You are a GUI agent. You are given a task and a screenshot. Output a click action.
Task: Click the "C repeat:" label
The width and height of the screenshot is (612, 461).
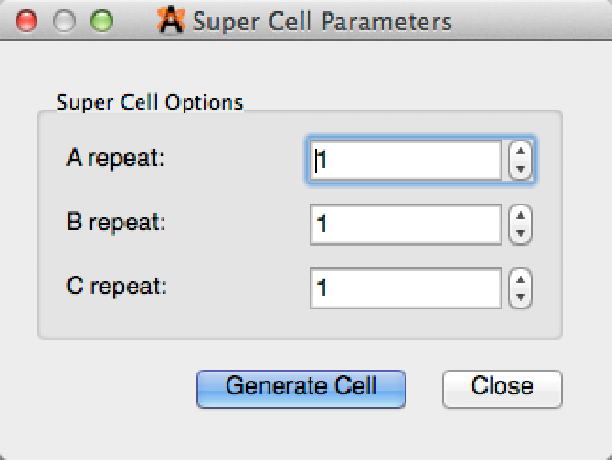point(115,286)
